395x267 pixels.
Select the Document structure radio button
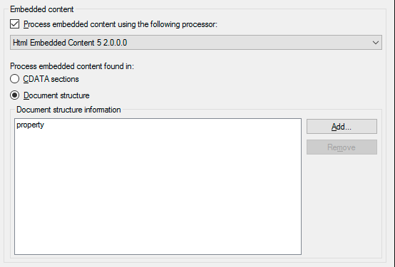[14, 95]
